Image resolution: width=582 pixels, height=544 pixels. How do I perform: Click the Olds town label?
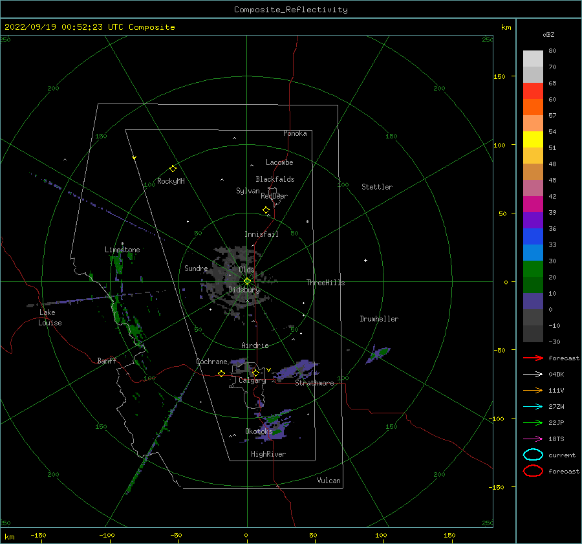246,270
